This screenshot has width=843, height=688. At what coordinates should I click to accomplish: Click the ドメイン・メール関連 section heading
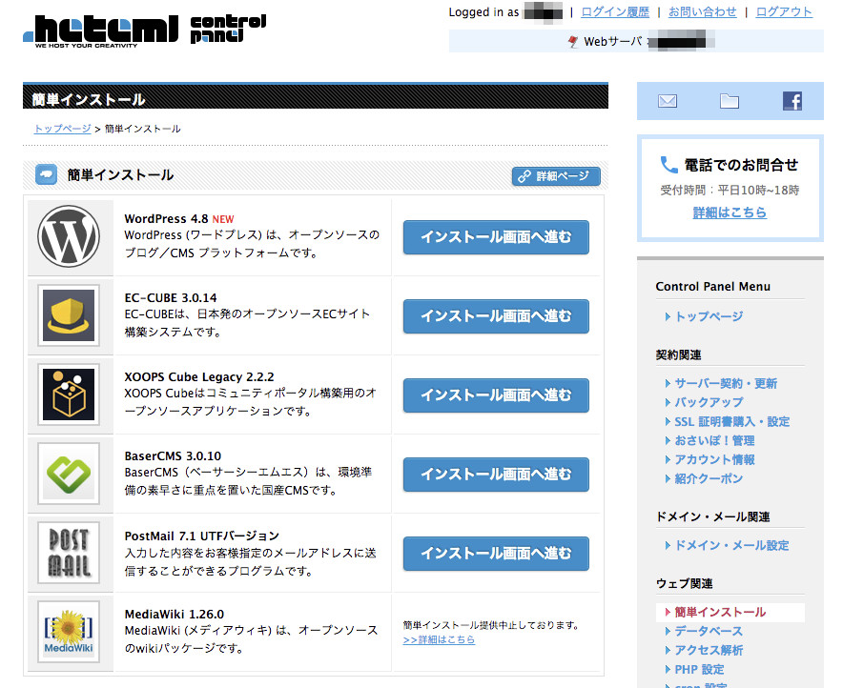713,516
